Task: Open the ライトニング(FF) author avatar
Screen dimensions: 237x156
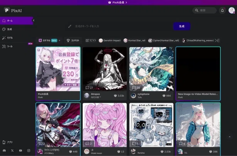Action: tap(40, 151)
